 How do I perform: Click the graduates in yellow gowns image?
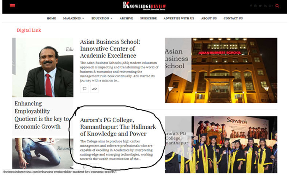221,145
